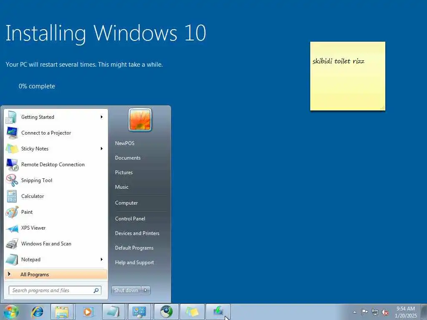Open Documents from the Start menu

coord(128,158)
